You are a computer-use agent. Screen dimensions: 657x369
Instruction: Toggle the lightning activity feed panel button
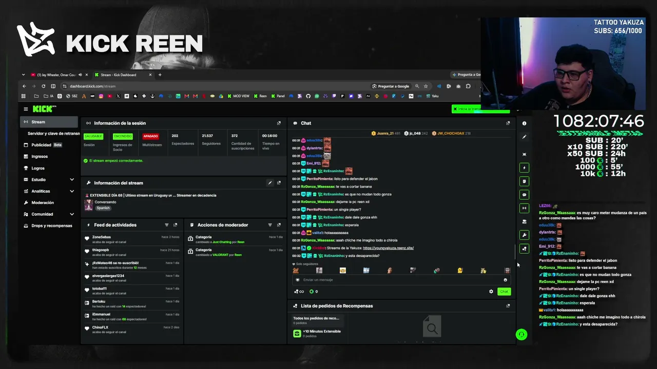pyautogui.click(x=524, y=168)
